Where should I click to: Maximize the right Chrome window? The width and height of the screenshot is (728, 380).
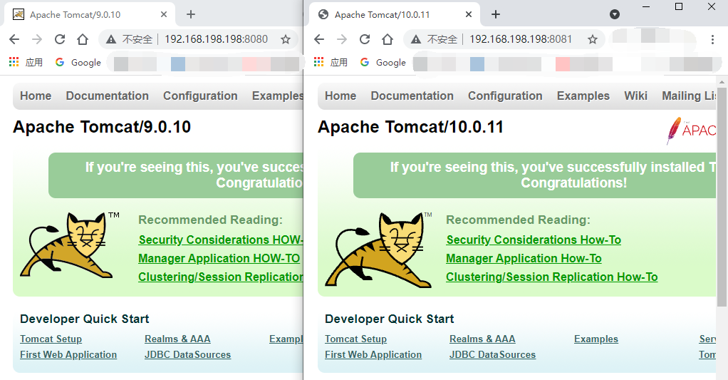[679, 6]
